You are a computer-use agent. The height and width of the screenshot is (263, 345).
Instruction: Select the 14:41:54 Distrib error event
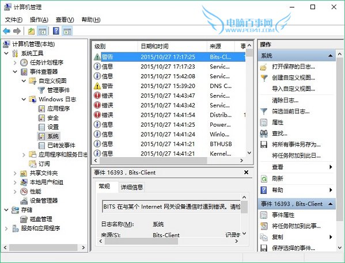tap(169, 115)
